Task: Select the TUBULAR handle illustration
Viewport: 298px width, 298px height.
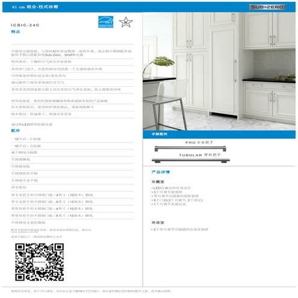Action: point(191,161)
